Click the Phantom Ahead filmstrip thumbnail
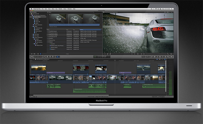This screenshot has height=124, width=203. coord(74,20)
